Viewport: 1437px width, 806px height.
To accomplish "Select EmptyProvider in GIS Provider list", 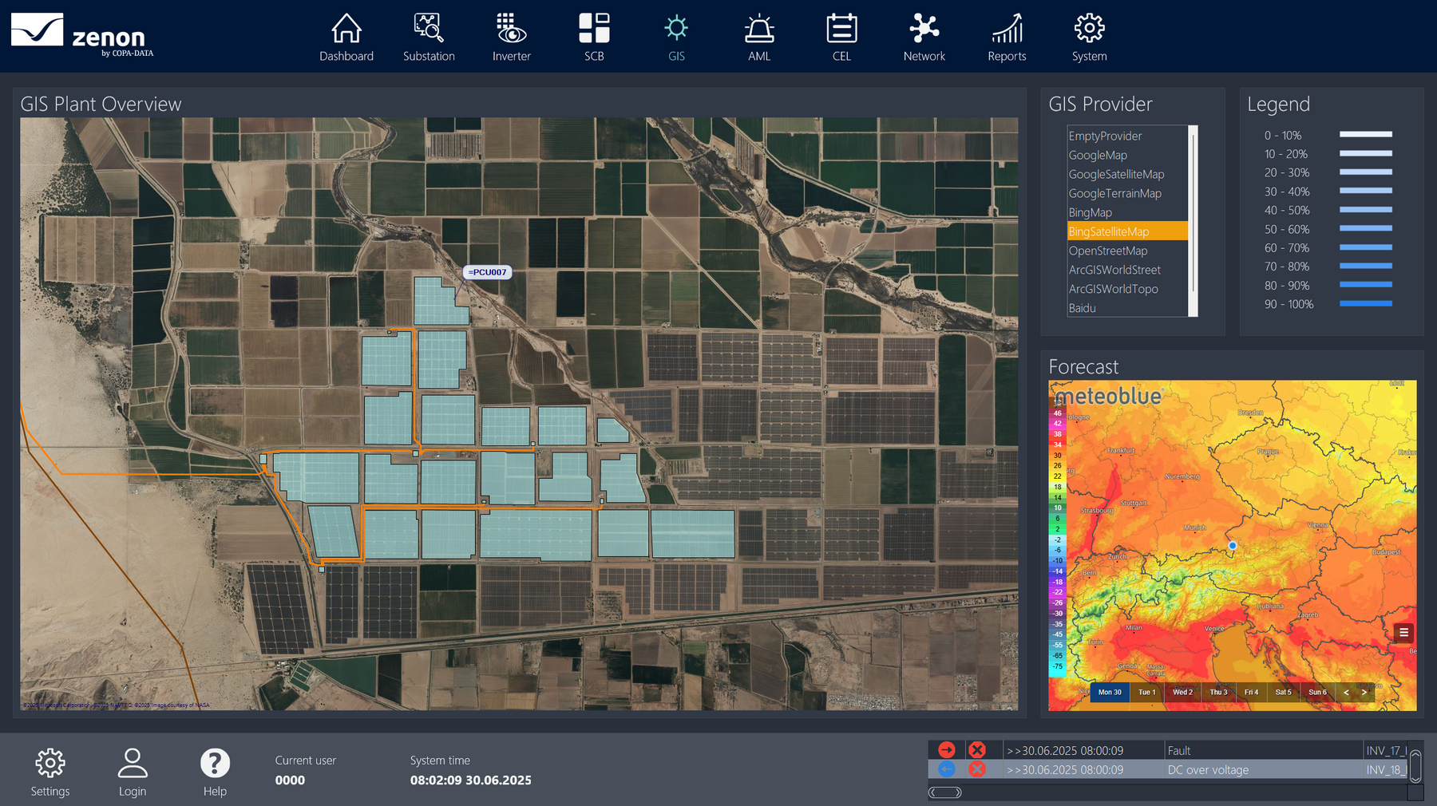I will coord(1127,136).
